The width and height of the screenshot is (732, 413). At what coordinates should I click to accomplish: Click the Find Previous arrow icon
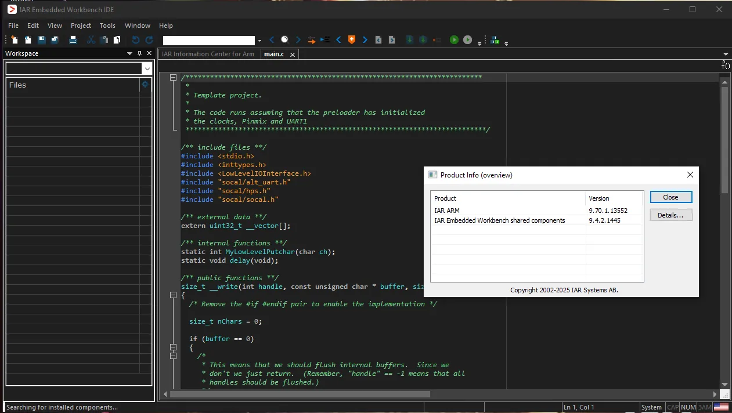271,40
